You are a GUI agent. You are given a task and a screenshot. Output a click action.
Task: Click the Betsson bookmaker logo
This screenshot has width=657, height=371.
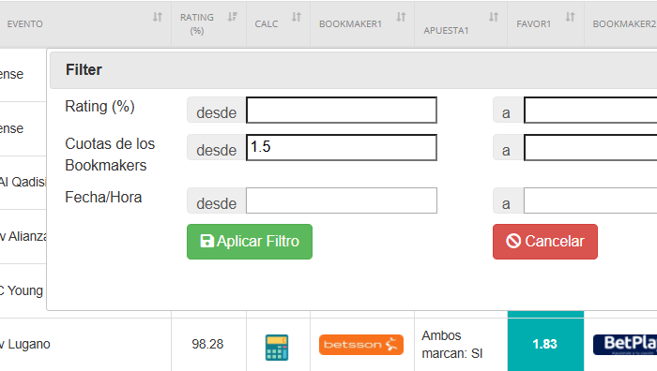click(361, 345)
